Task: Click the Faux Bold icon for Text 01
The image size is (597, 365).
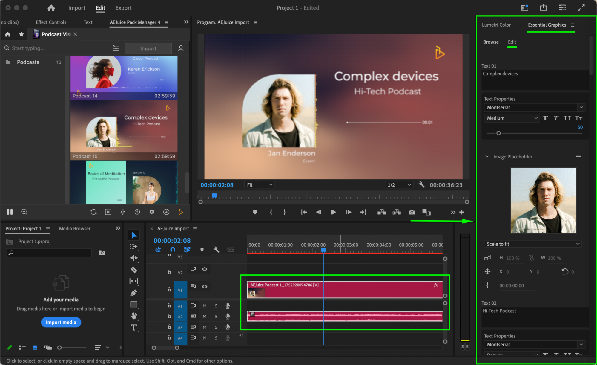Action: [x=545, y=118]
